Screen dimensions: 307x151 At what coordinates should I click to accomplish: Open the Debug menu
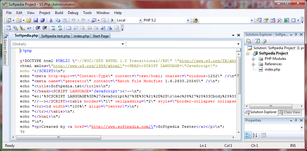[x=73, y=13]
